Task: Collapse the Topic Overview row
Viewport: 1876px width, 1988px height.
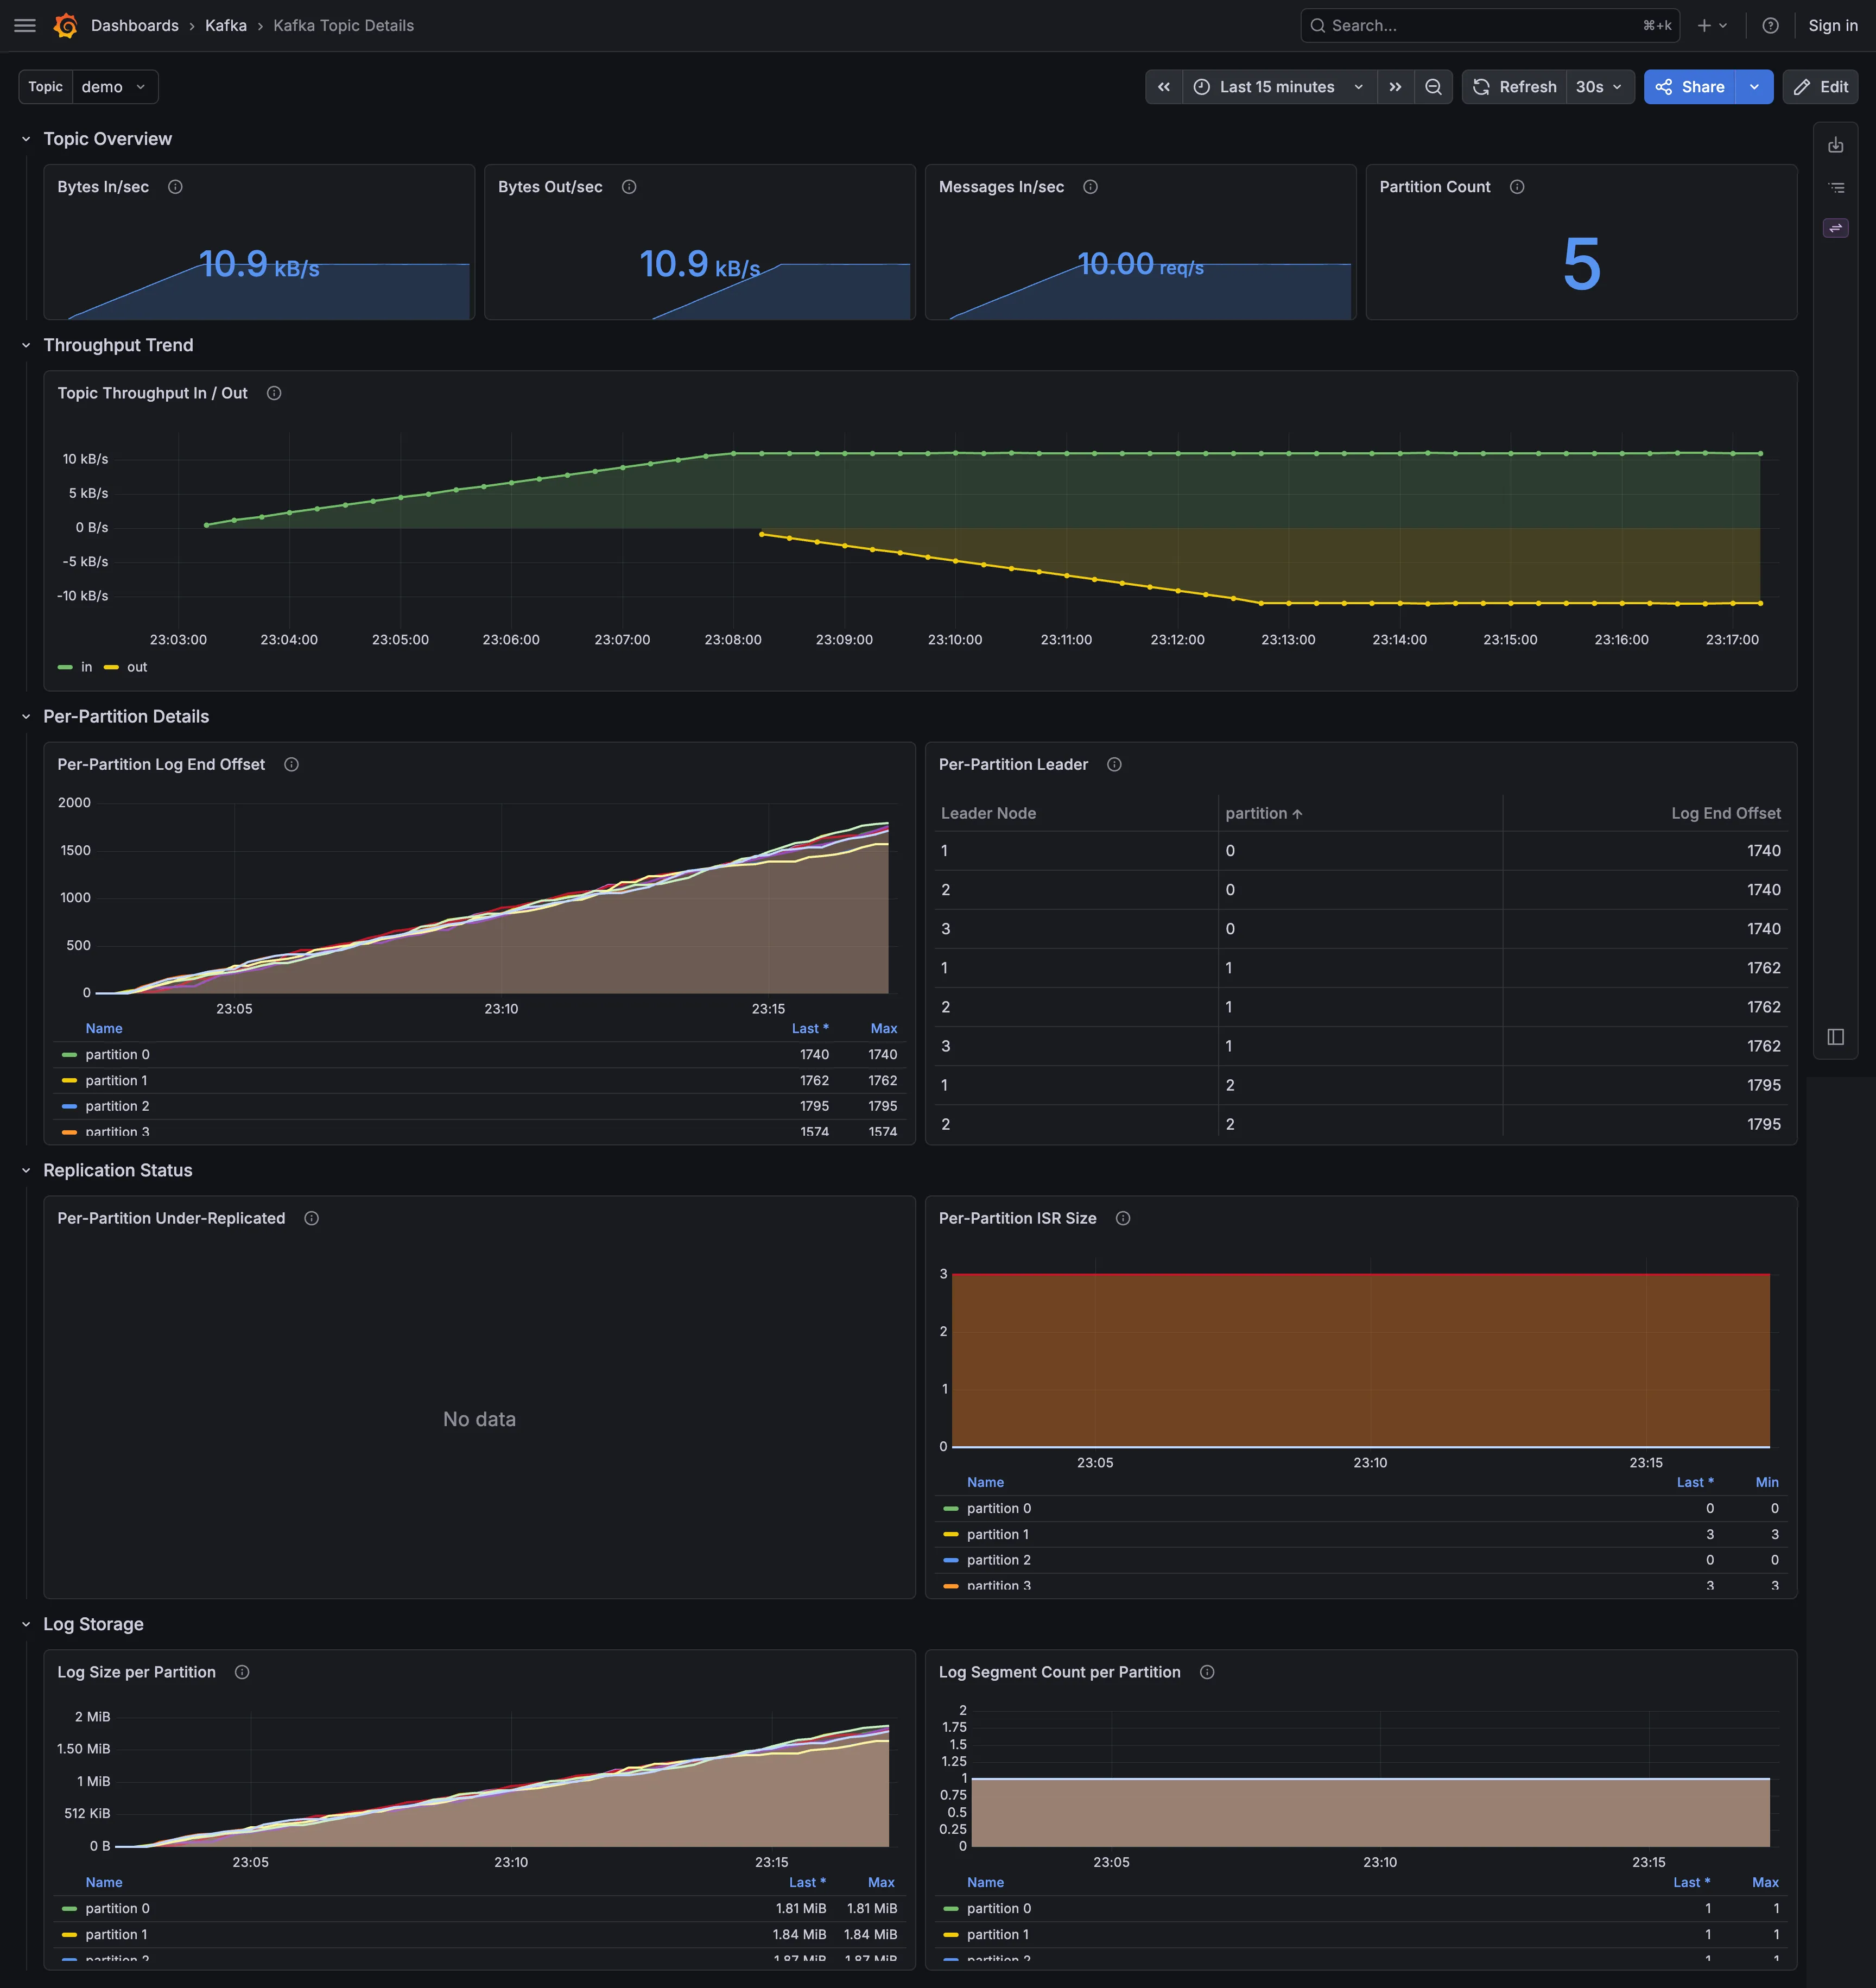Action: 26,139
